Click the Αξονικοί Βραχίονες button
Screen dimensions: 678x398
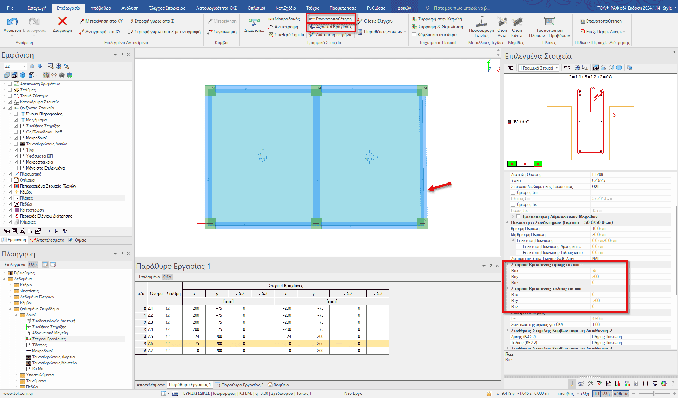[331, 27]
